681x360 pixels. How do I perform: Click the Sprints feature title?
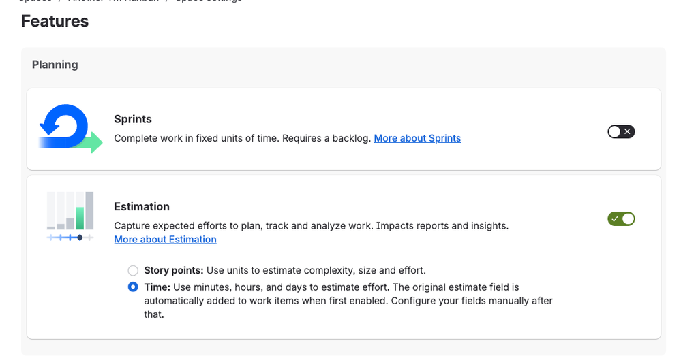click(x=133, y=119)
